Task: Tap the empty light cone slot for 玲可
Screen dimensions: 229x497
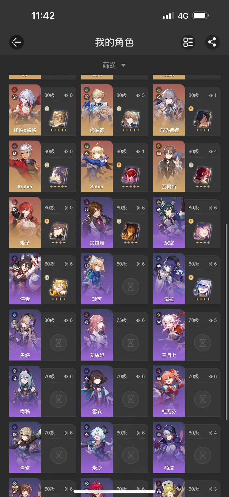Action: 131,287
